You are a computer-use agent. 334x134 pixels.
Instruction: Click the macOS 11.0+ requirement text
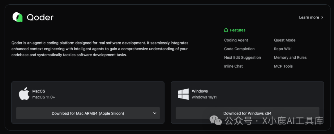click(x=44, y=98)
